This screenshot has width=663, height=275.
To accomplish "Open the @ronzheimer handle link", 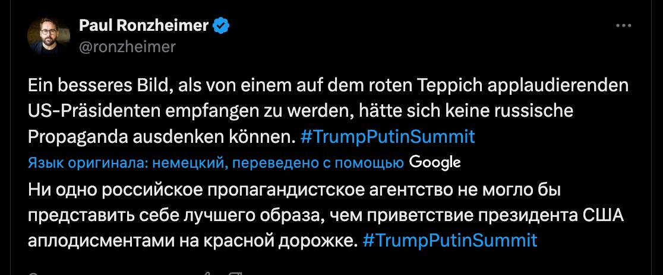I will coord(127,47).
